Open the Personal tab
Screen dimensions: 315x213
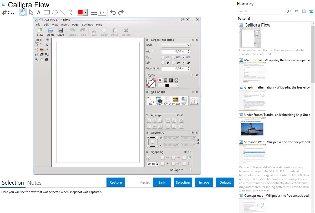[x=244, y=19]
